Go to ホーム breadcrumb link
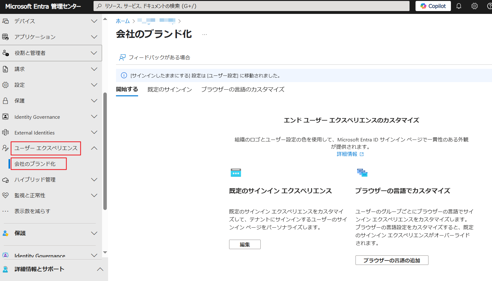The image size is (492, 281). tap(123, 21)
